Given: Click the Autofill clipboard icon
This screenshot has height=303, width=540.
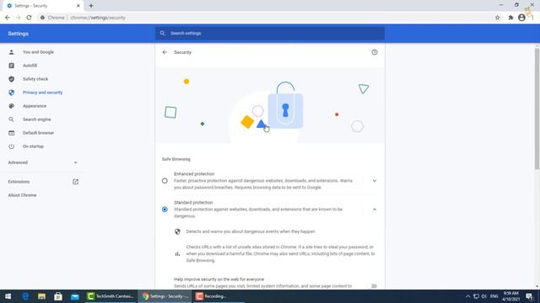Looking at the screenshot, I should (x=11, y=66).
